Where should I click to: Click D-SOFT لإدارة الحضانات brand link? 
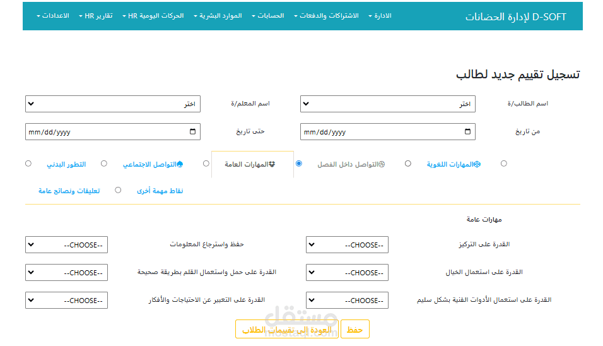point(516,17)
